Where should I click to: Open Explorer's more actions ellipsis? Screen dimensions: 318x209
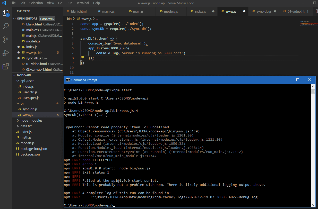56,11
